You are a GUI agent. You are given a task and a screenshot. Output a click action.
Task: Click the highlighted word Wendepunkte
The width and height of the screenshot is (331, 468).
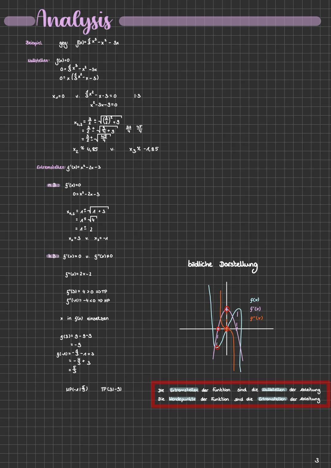click(182, 399)
